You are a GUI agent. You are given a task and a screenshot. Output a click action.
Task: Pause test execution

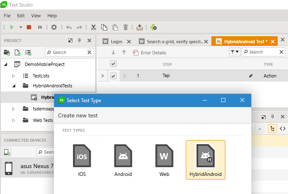pos(40,27)
